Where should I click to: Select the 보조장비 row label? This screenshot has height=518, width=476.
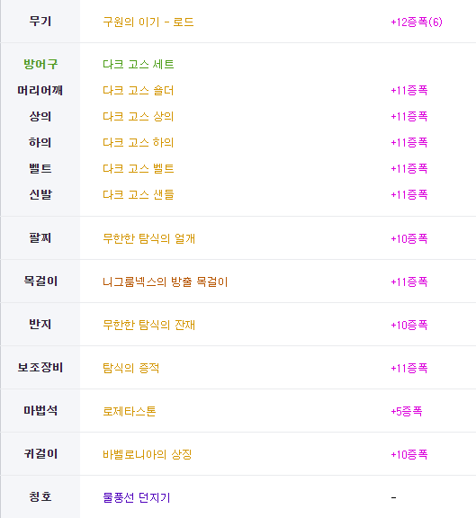(x=40, y=367)
